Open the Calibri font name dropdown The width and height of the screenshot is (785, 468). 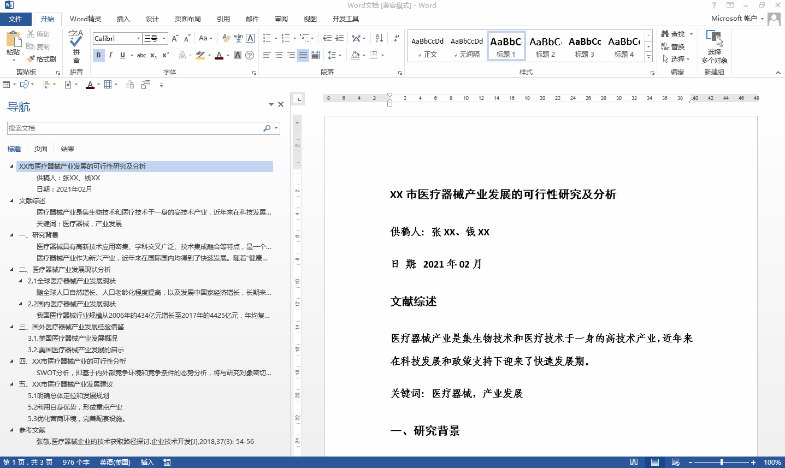tap(138, 38)
